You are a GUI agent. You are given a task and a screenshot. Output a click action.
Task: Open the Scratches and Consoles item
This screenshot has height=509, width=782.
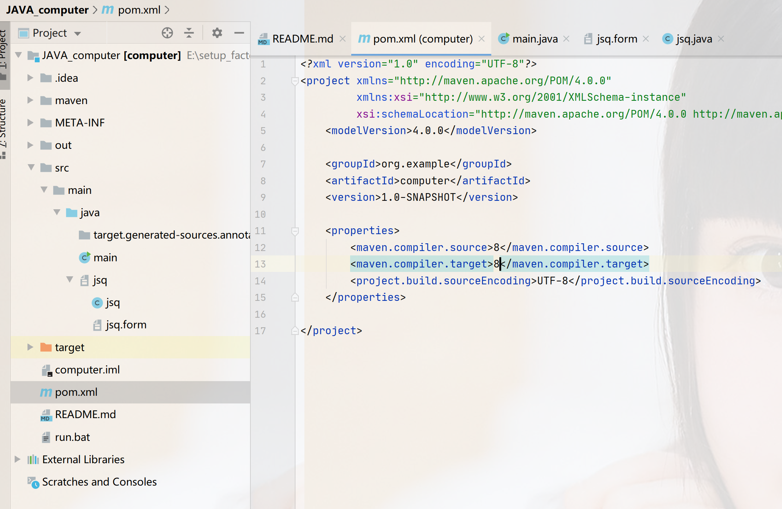tap(99, 482)
